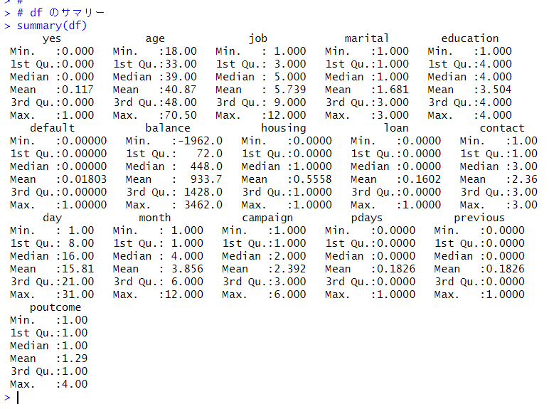Select job mean value 5.739
The image size is (549, 409).
tap(290, 90)
